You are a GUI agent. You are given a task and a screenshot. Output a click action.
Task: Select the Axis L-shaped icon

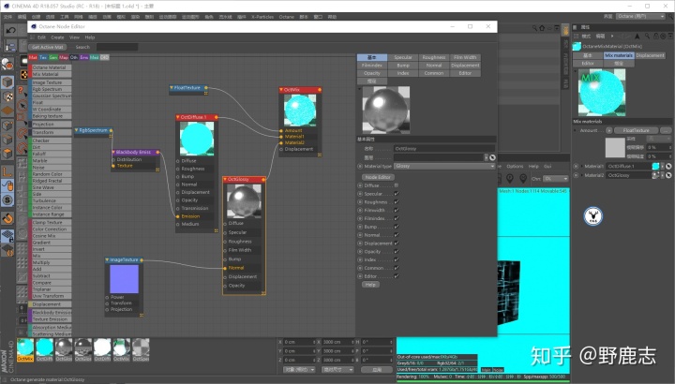click(x=7, y=171)
